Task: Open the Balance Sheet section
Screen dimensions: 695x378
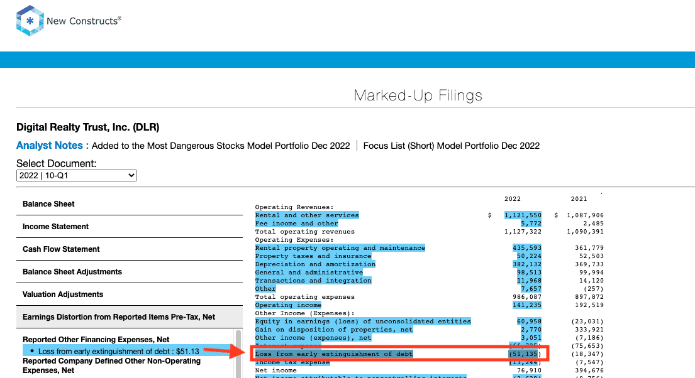Action: [x=130, y=204]
